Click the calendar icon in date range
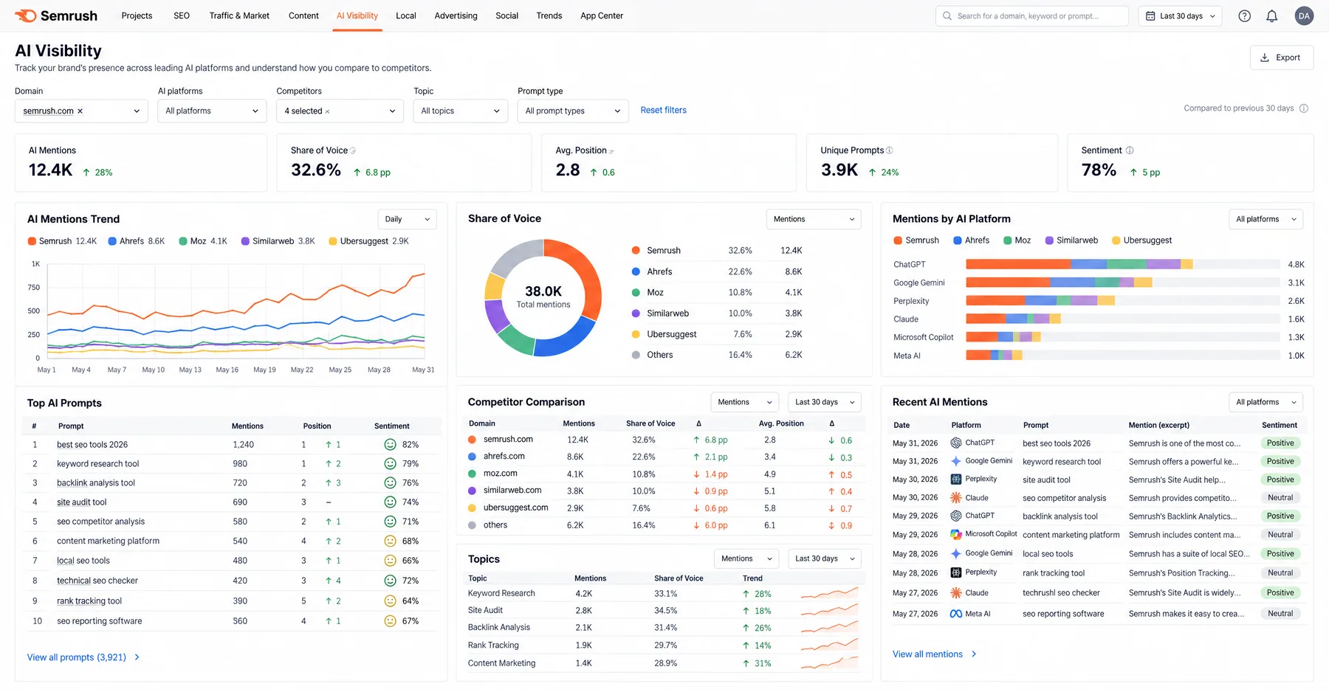This screenshot has width=1329, height=692. pos(1150,15)
